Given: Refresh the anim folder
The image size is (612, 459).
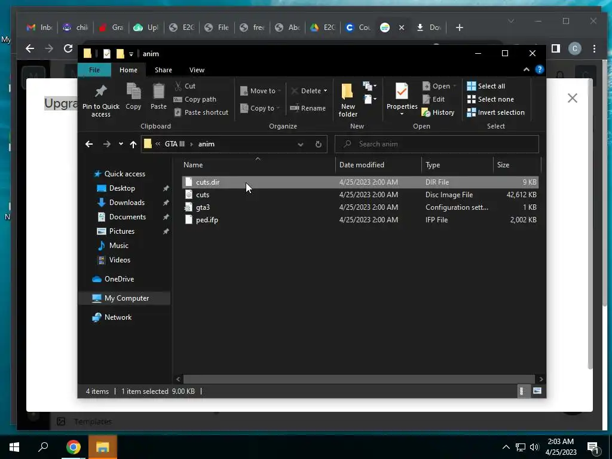Looking at the screenshot, I should coord(319,145).
